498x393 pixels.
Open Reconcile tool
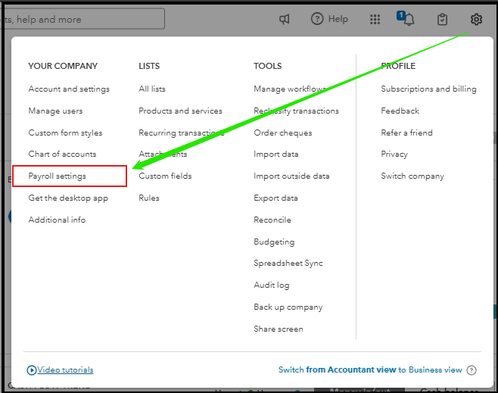[x=272, y=220]
